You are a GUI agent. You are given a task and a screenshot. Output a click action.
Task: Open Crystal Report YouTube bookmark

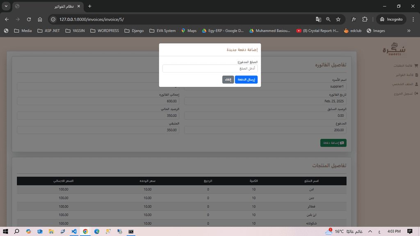pos(317,31)
